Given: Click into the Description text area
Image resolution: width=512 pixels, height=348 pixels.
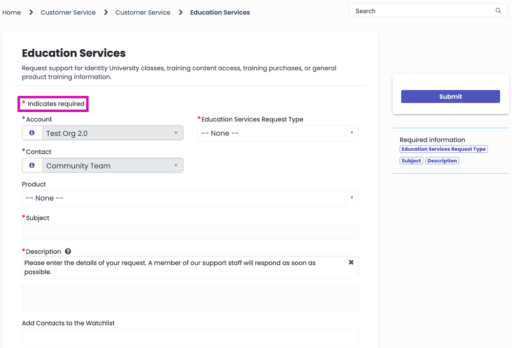Looking at the screenshot, I should coord(190,298).
